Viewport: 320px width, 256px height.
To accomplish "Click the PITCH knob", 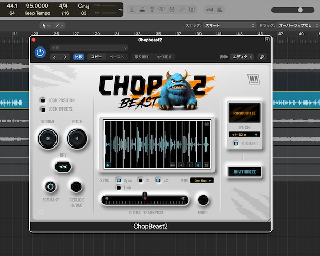I will click(x=77, y=138).
